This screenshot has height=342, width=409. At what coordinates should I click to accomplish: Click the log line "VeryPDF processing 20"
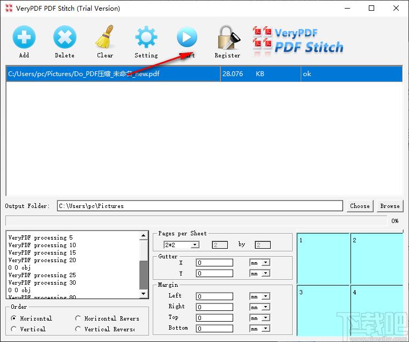pos(42,261)
